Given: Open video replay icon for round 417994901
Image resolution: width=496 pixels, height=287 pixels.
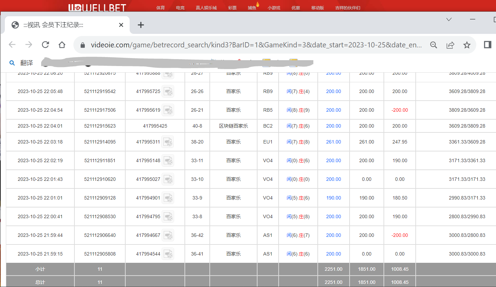Looking at the screenshot, I should (x=168, y=198).
